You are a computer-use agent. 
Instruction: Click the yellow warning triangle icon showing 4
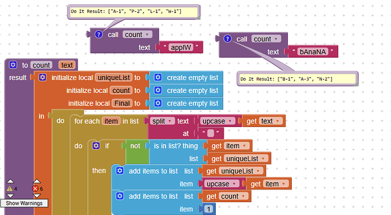(10, 188)
